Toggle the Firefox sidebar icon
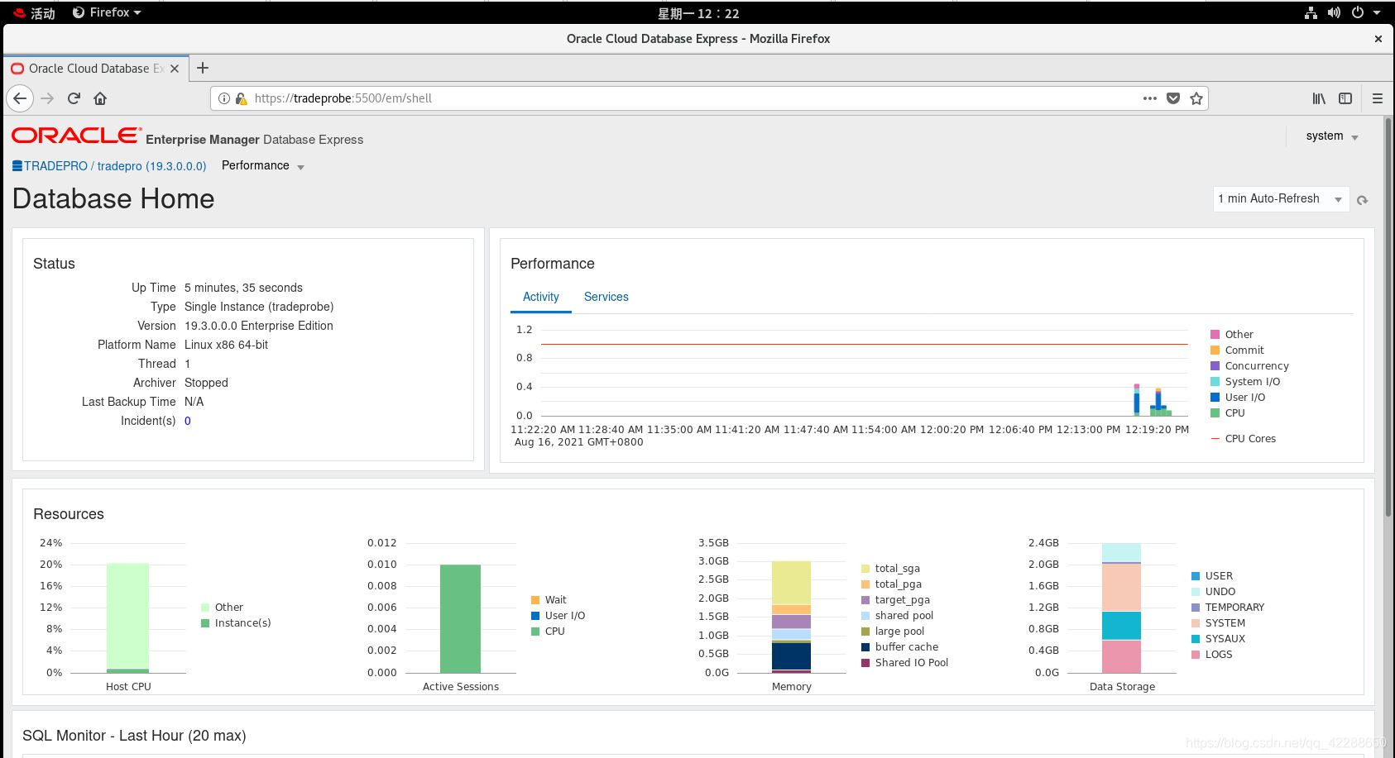Image resolution: width=1395 pixels, height=758 pixels. (1345, 98)
